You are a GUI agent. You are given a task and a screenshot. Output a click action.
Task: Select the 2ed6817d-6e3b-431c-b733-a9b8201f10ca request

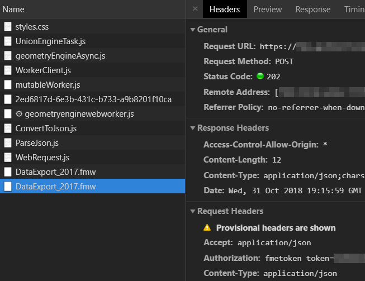point(93,99)
